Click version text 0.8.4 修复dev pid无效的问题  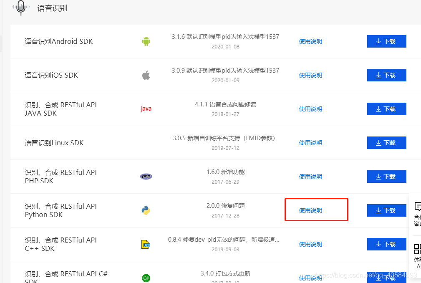224,240
